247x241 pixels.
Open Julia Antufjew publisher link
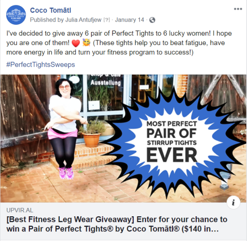tap(83, 20)
